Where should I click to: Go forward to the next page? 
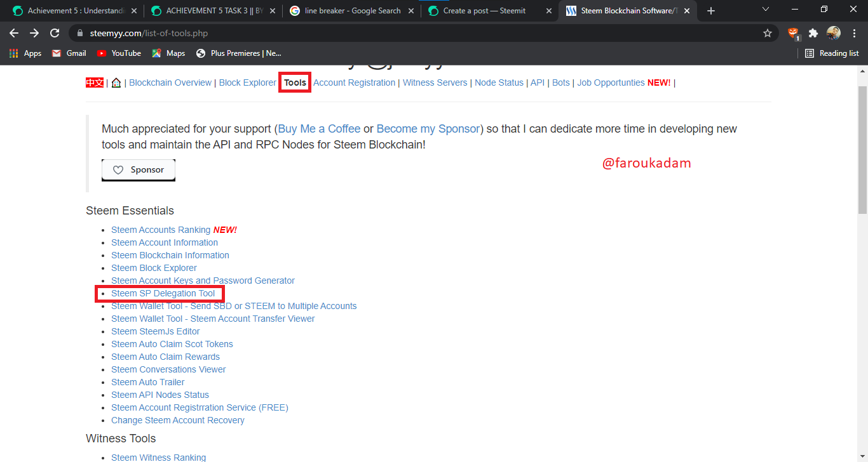(34, 33)
